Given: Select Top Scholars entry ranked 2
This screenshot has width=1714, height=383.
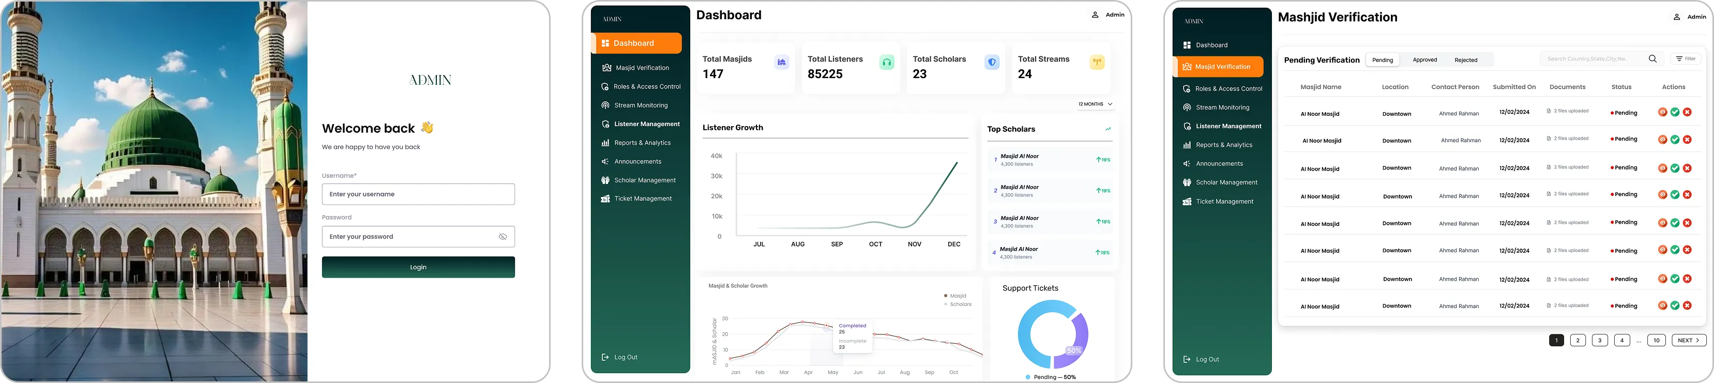Looking at the screenshot, I should click(1051, 191).
